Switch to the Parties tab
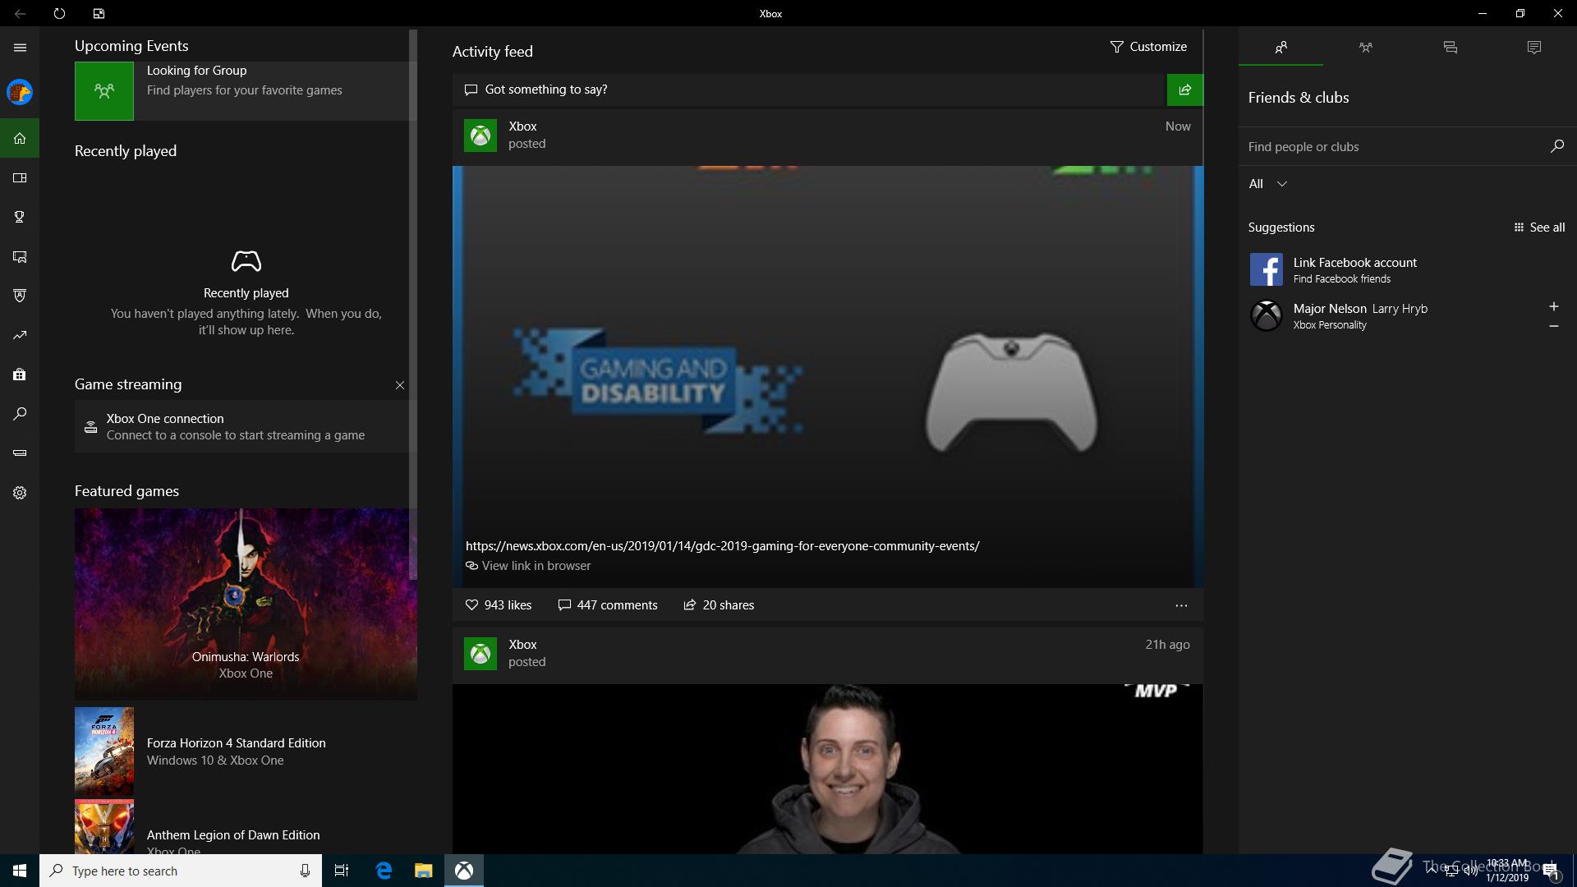Image resolution: width=1577 pixels, height=887 pixels. [x=1365, y=48]
